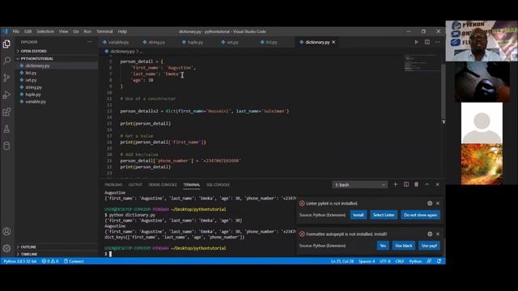Click the Use black button
This screenshot has height=291, width=518.
(x=404, y=246)
